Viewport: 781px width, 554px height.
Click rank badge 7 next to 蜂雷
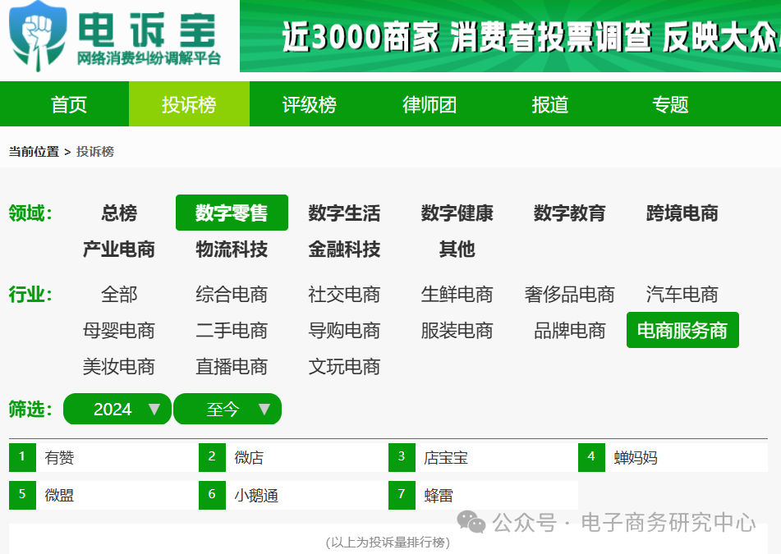click(402, 494)
